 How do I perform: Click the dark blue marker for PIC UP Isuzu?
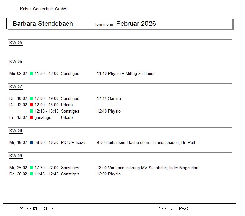pyautogui.click(x=31, y=143)
